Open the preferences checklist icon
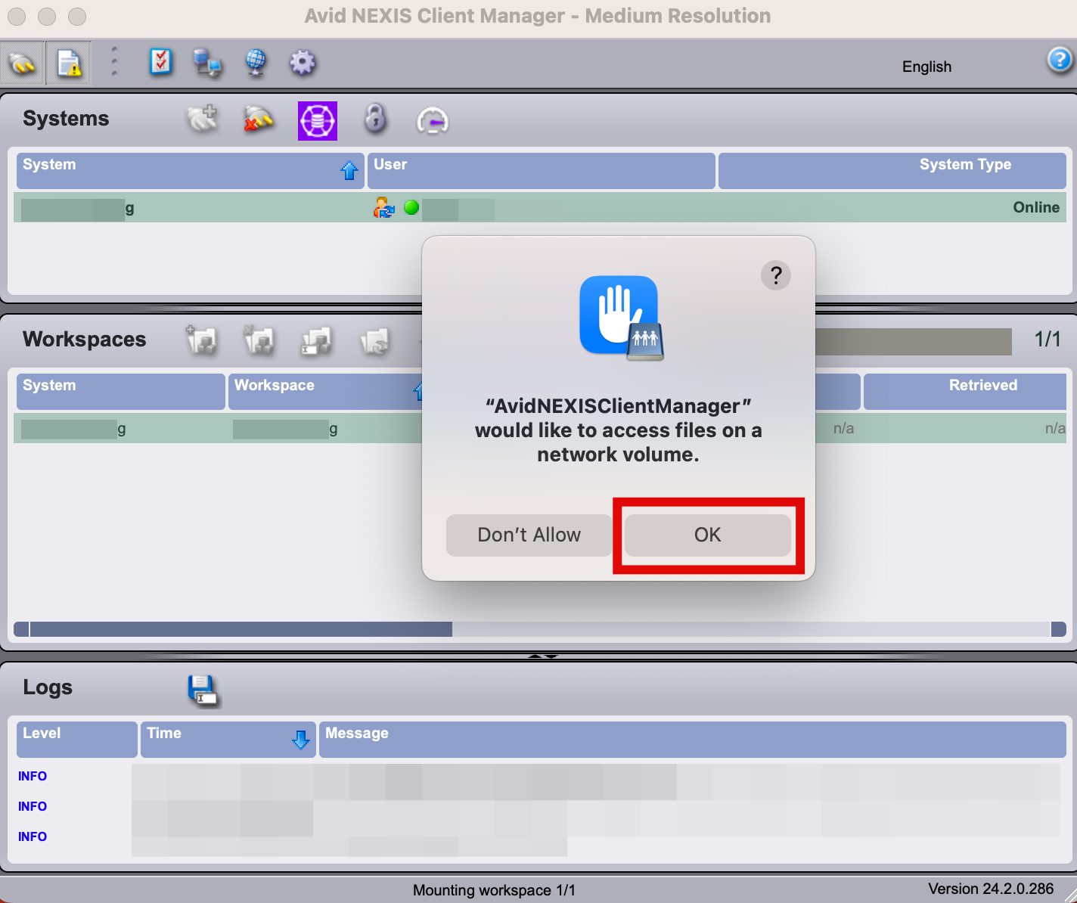1077x903 pixels. [161, 62]
